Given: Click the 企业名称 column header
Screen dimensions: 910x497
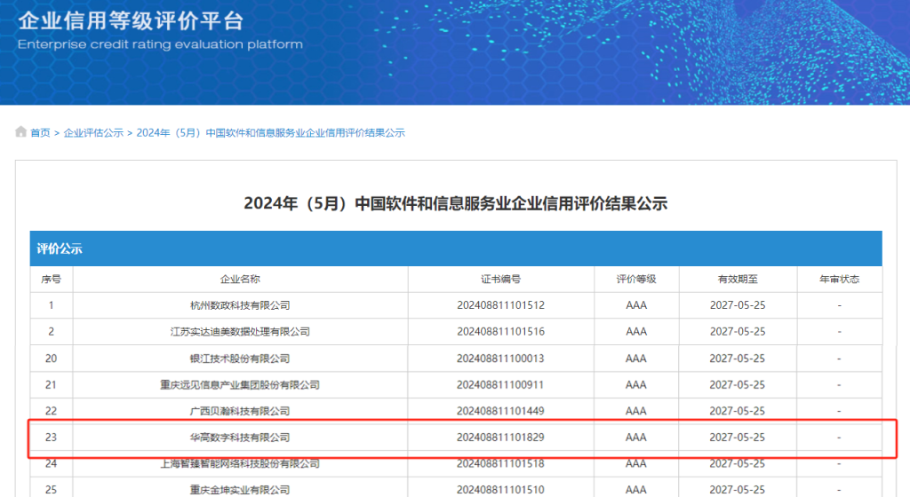Looking at the screenshot, I should [240, 280].
